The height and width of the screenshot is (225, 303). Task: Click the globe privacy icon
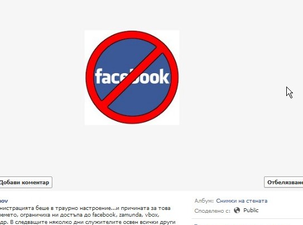click(237, 210)
